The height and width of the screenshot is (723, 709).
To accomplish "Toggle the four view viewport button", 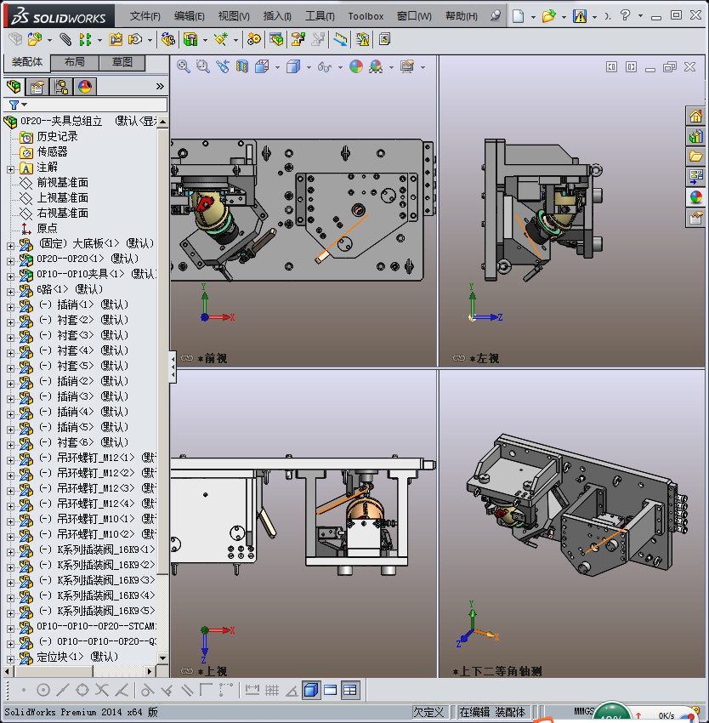I will 350,691.
